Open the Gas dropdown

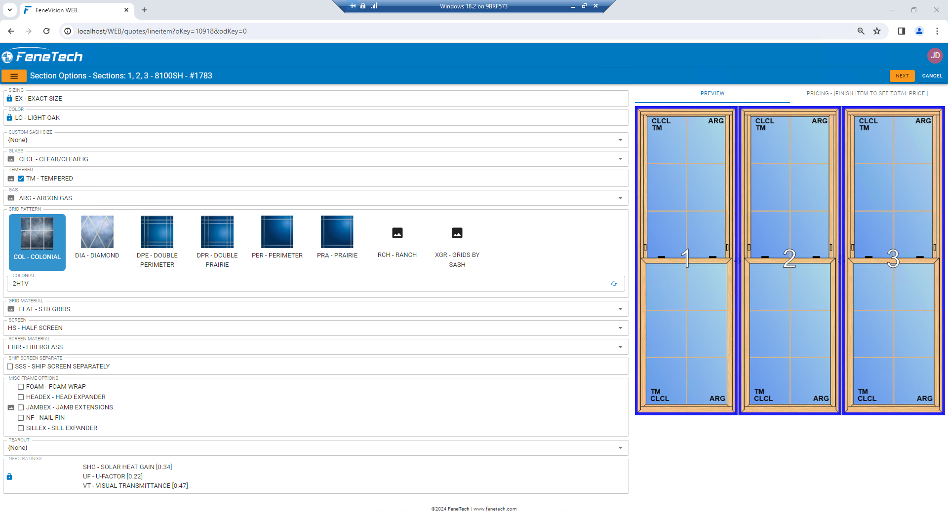[621, 198]
